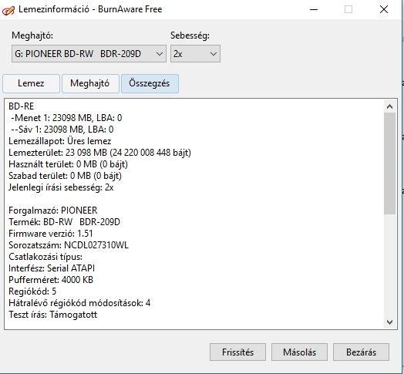Click 'Regiókód: 5' line
This screenshot has height=374, width=404.
click(x=32, y=291)
